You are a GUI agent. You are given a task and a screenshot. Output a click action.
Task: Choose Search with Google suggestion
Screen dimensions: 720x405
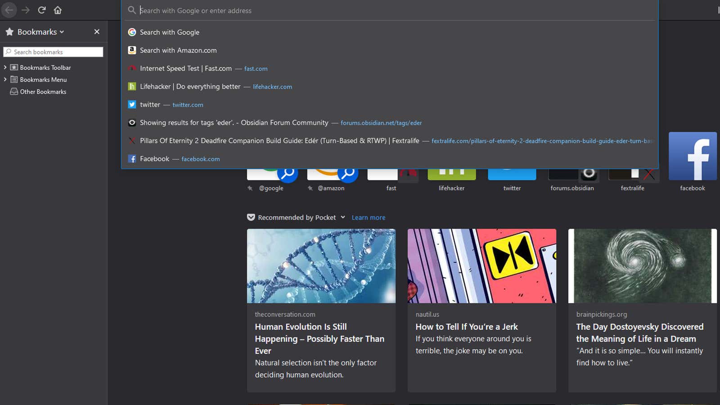pyautogui.click(x=390, y=32)
